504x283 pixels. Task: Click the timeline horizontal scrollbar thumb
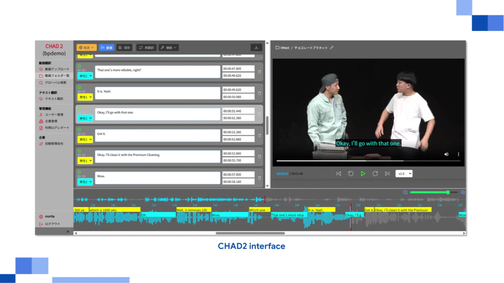click(x=250, y=233)
